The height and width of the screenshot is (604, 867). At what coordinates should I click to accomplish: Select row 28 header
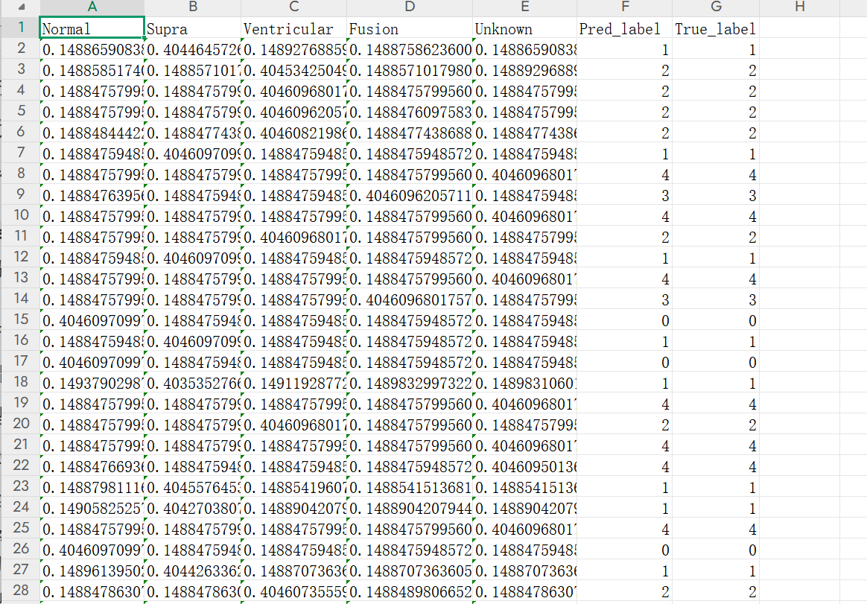coord(21,591)
